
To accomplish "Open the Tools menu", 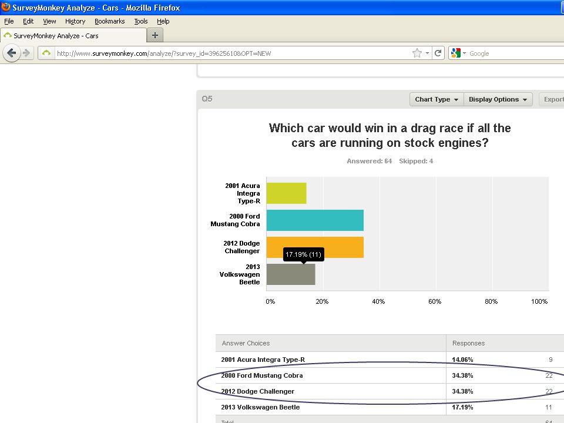I will click(x=140, y=21).
